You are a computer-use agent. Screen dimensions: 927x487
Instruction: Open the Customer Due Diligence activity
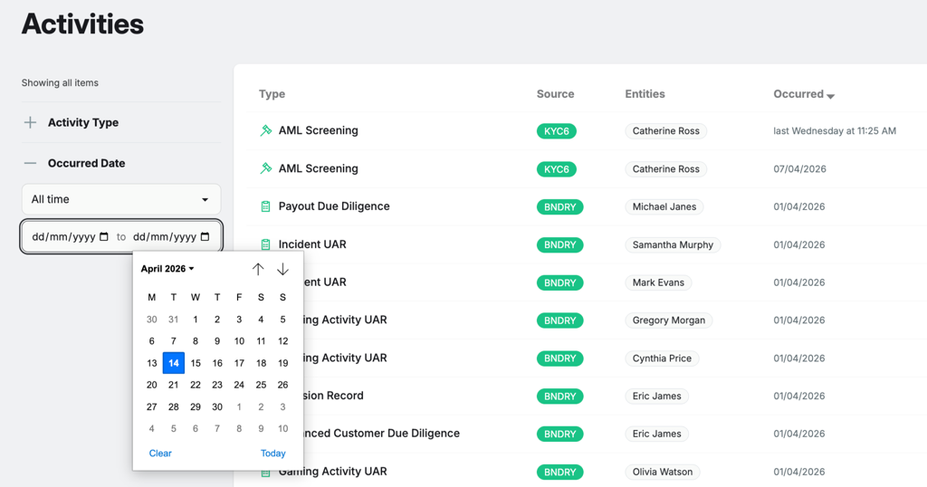381,434
